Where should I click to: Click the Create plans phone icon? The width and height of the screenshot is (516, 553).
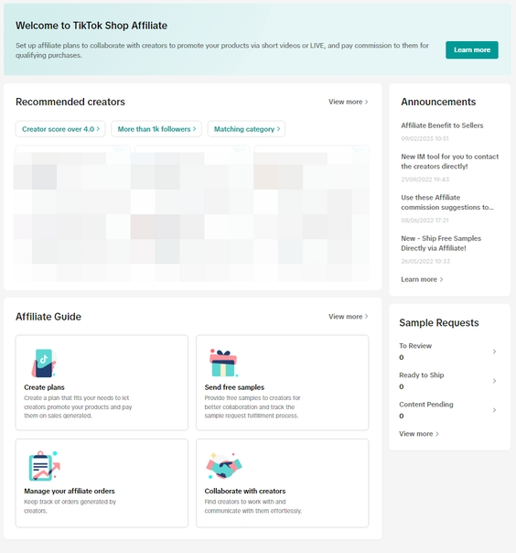point(44,363)
